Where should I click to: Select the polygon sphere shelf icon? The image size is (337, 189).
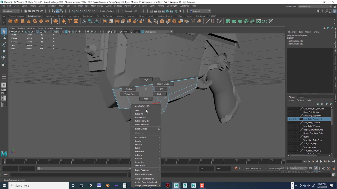(x=10, y=21)
